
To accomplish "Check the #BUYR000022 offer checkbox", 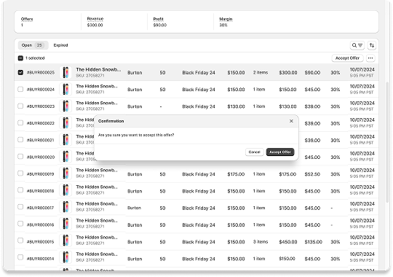I will pos(20,122).
